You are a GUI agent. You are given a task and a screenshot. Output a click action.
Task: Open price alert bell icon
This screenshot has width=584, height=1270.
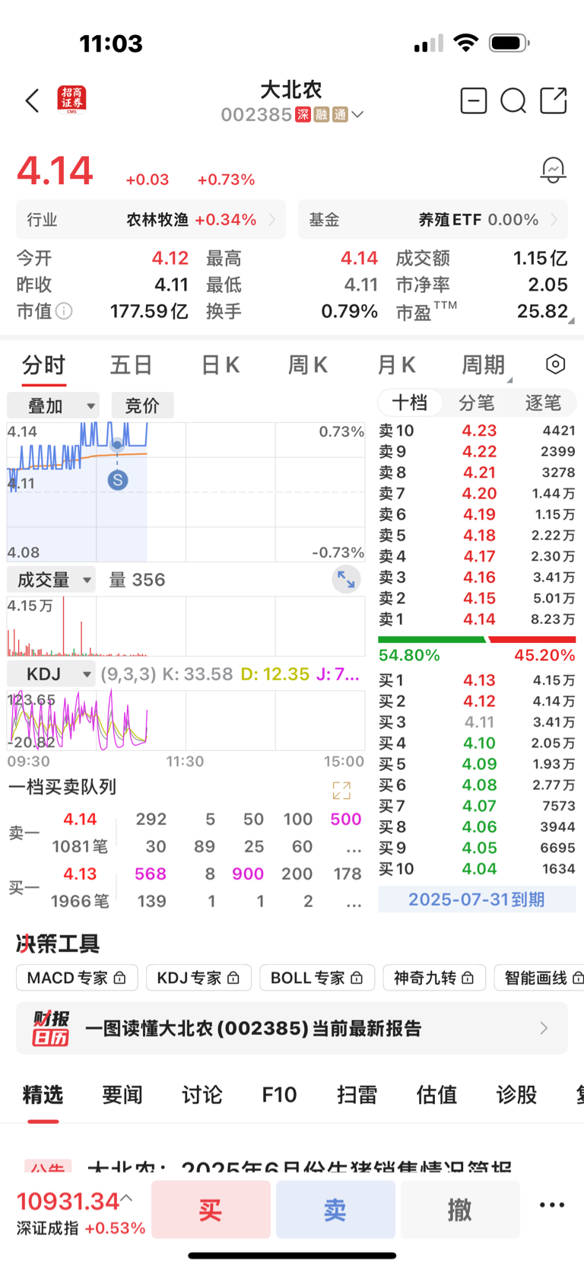pos(553,170)
